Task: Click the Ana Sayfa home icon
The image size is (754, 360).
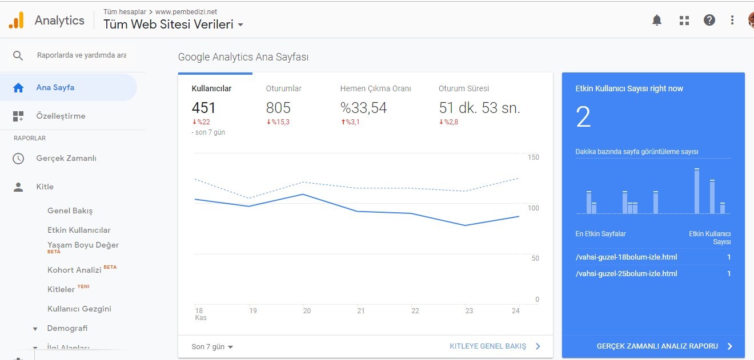Action: point(18,88)
